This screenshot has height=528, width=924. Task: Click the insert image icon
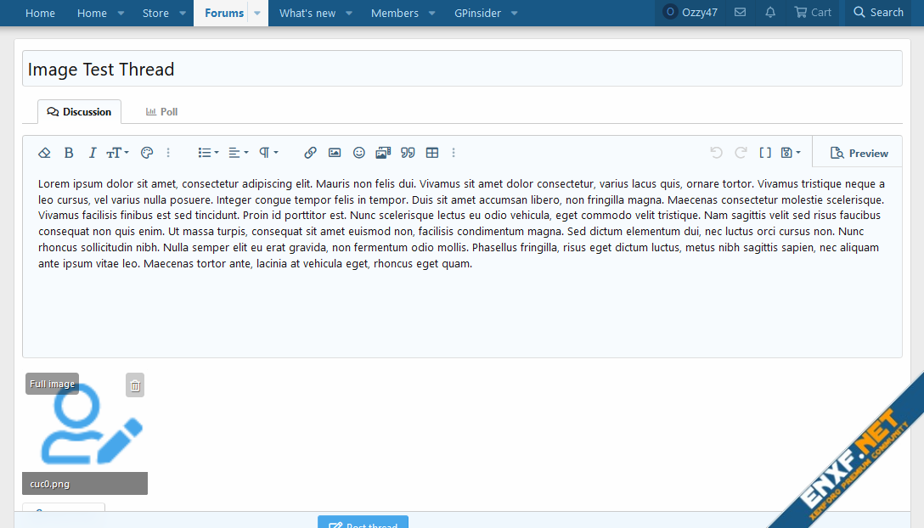point(335,153)
